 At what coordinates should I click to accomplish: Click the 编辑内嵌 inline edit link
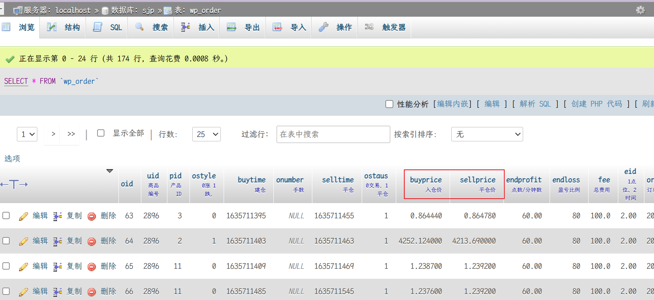pyautogui.click(x=452, y=104)
